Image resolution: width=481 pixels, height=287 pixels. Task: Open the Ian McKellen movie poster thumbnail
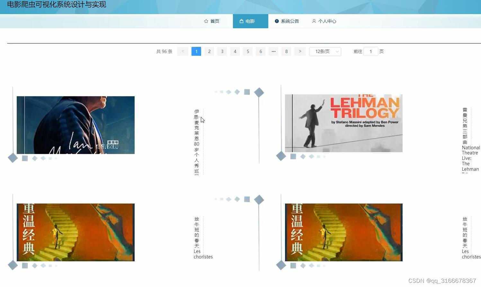76,125
